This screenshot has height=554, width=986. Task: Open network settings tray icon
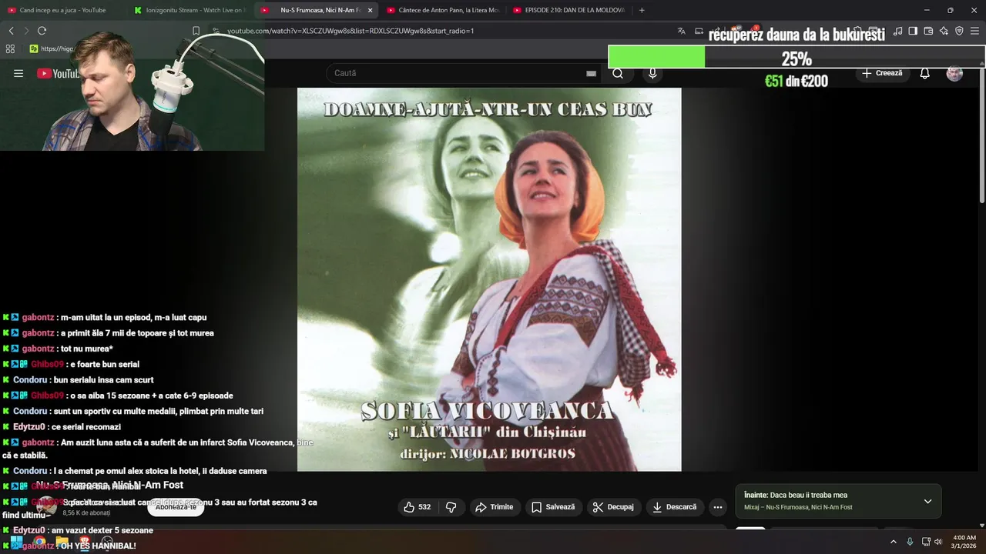click(926, 542)
